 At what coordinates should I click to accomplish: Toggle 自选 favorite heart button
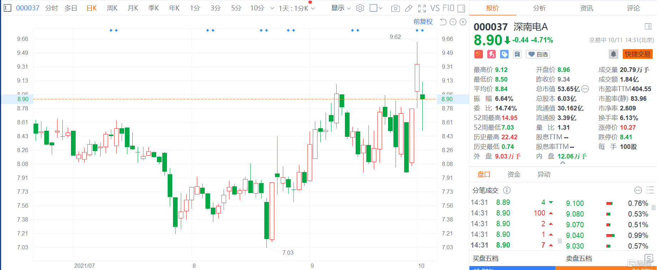click(x=538, y=54)
